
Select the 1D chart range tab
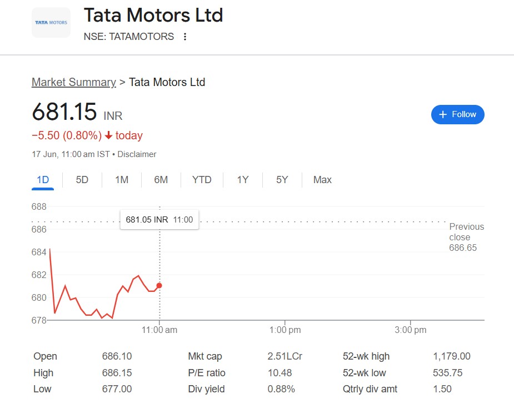point(43,180)
